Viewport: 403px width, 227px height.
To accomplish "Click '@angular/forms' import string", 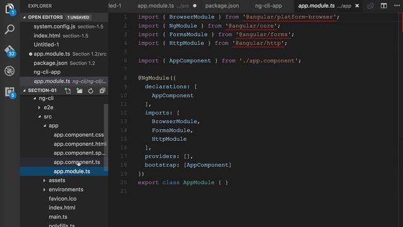I will tap(263, 35).
